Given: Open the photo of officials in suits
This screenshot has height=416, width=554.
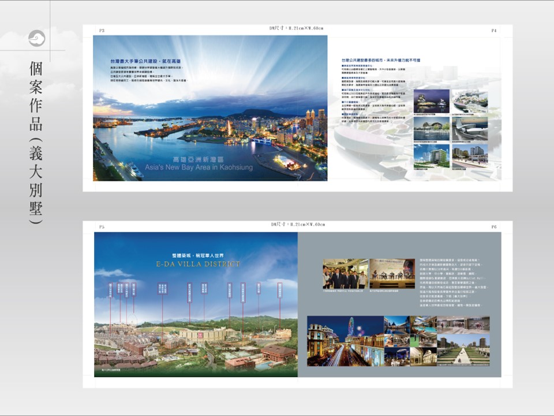Looking at the screenshot, I should [346, 274].
